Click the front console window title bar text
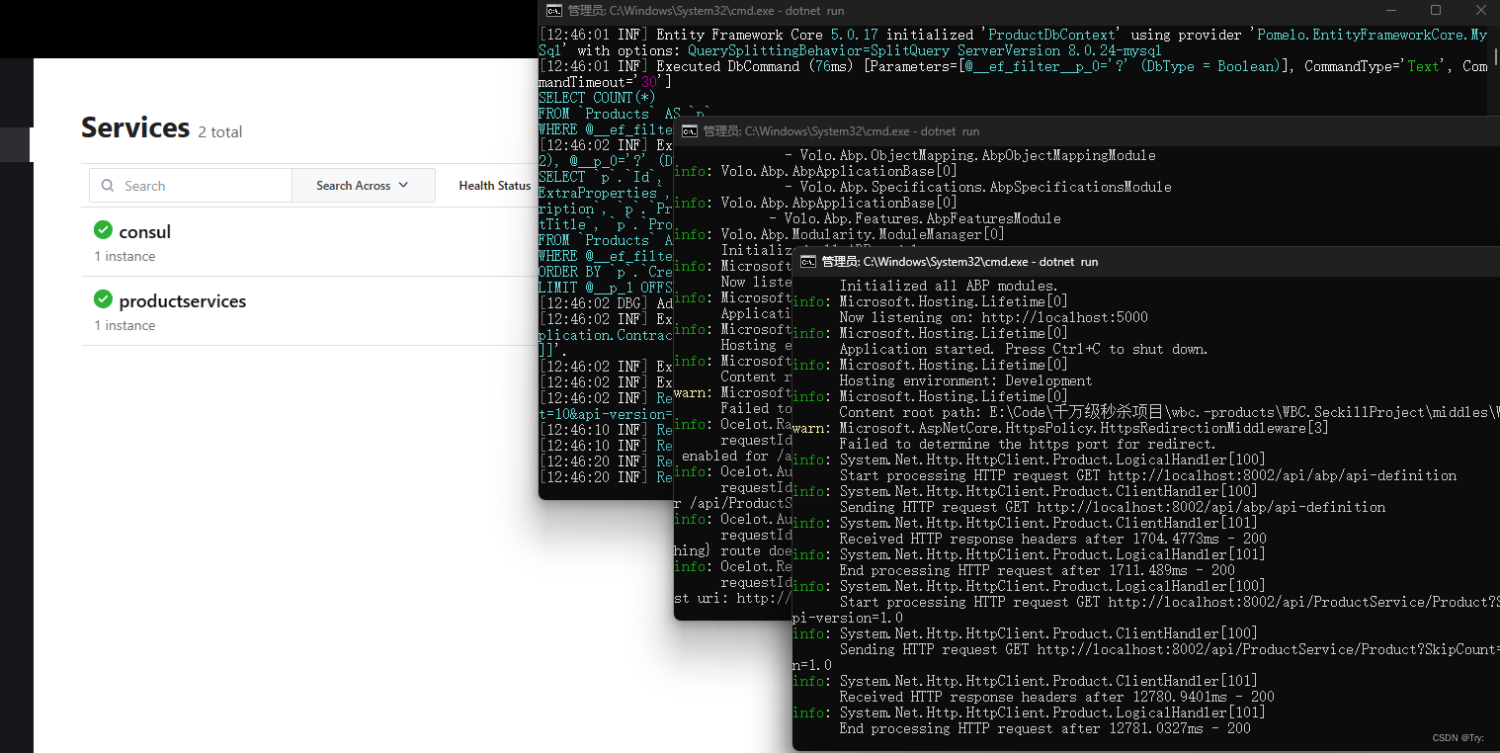1500x753 pixels. coord(959,262)
